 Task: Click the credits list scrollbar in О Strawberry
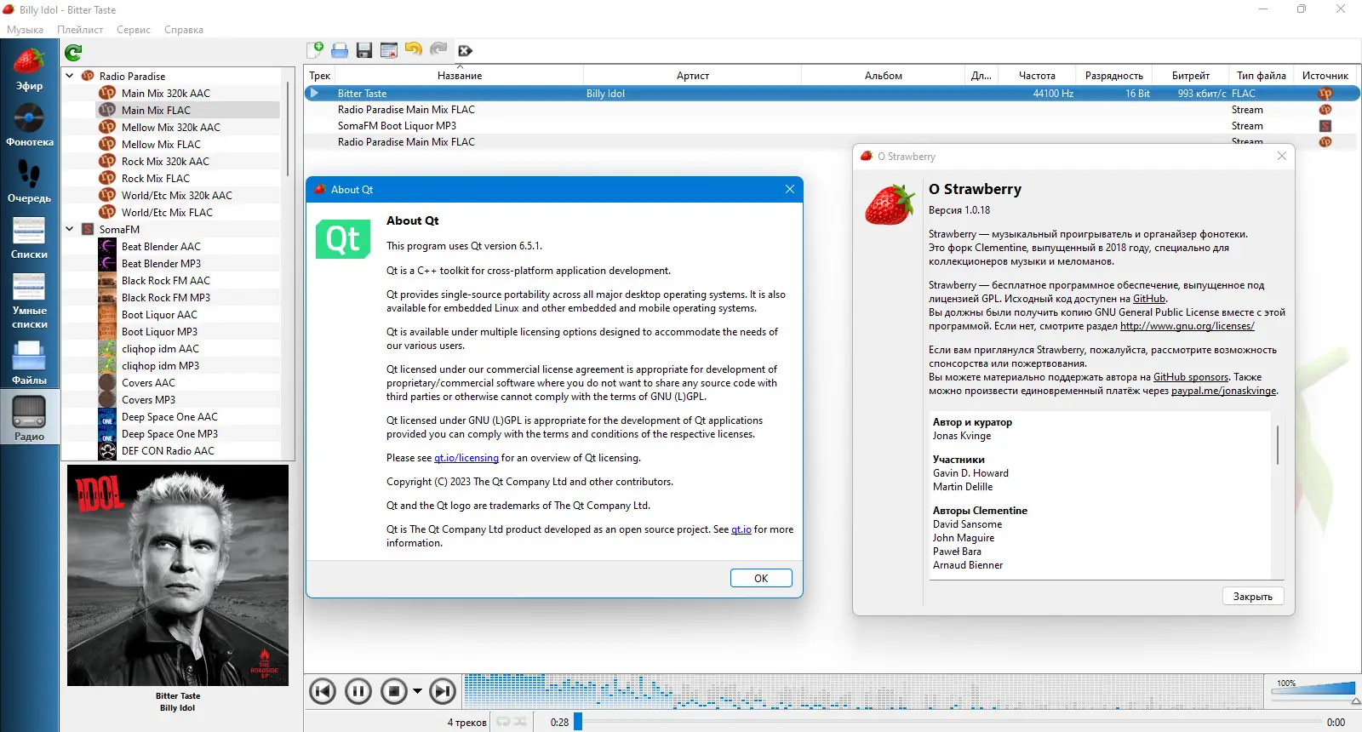click(x=1277, y=444)
